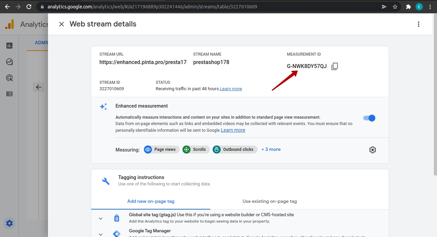Open the three-dot more options menu
437x237 pixels.
pos(418,24)
